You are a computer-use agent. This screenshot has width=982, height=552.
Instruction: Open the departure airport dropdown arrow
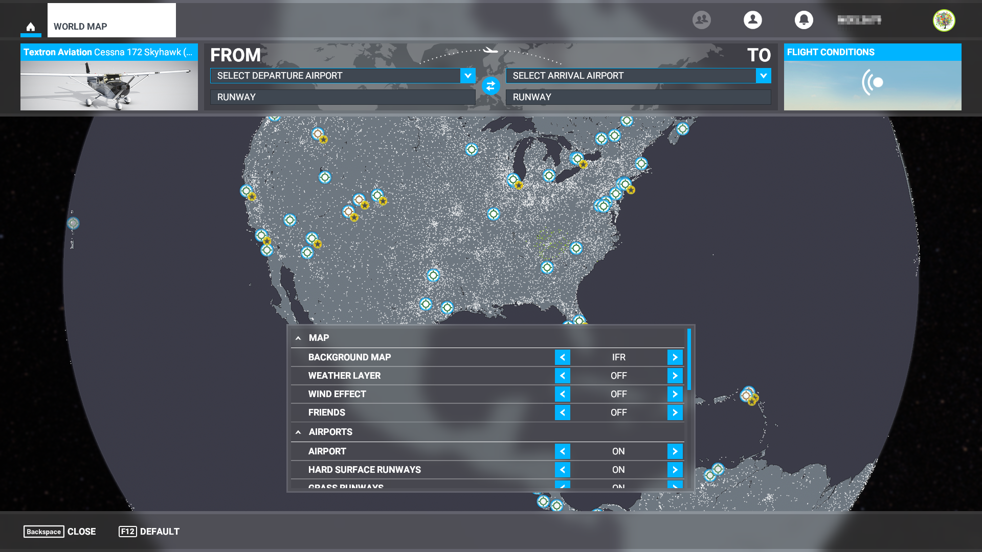(467, 76)
